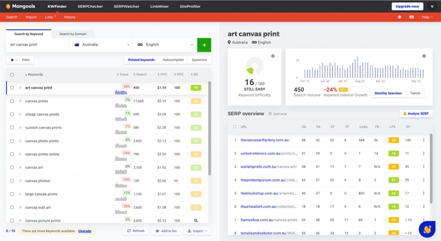Open the messages icon in red bar

click(411, 17)
